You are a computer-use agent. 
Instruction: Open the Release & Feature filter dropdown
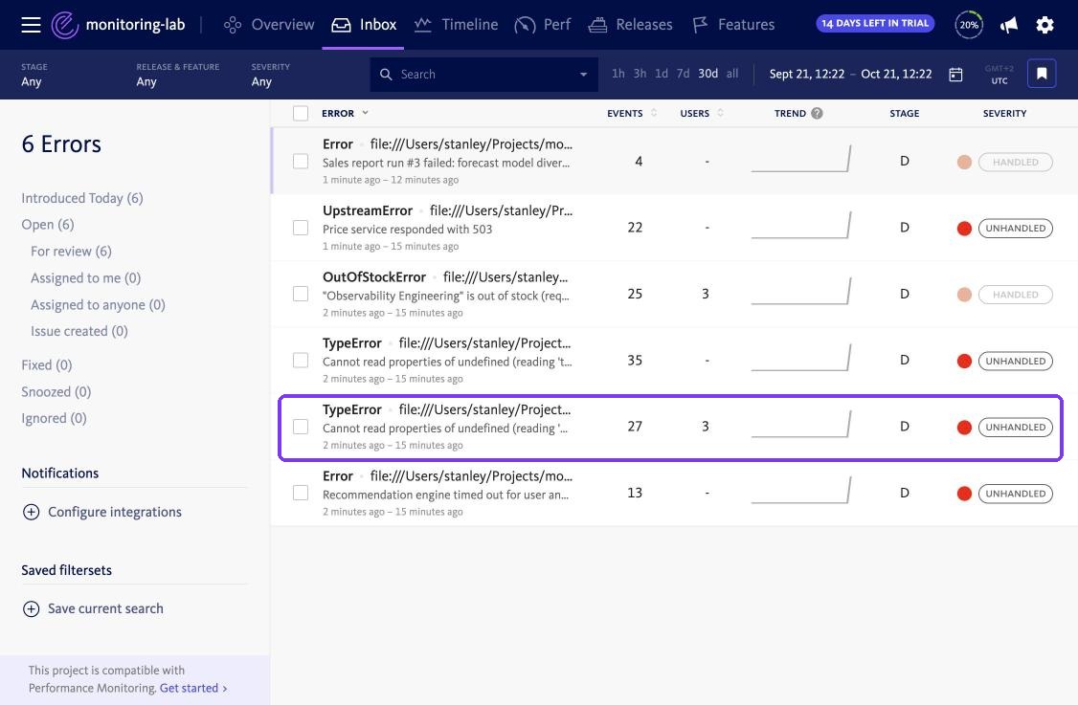point(177,75)
